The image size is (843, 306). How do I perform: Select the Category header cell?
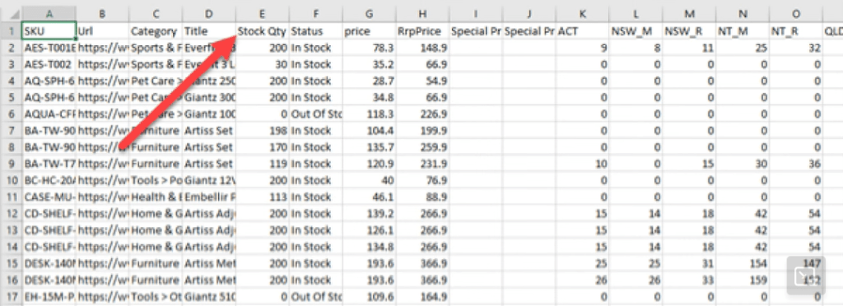click(156, 32)
